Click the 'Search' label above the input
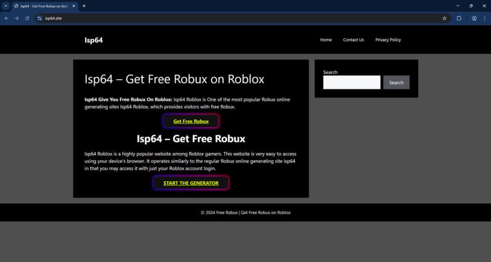Screen dimensions: 491x262 (x=330, y=72)
